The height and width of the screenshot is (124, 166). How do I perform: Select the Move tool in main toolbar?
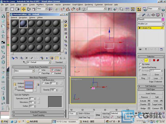23,9
